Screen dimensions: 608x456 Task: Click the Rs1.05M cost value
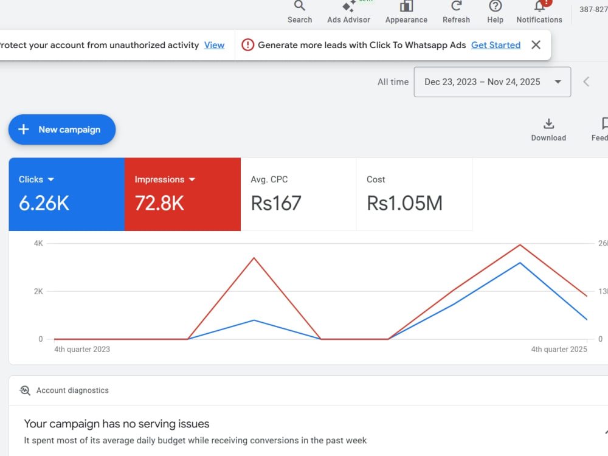pyautogui.click(x=404, y=203)
